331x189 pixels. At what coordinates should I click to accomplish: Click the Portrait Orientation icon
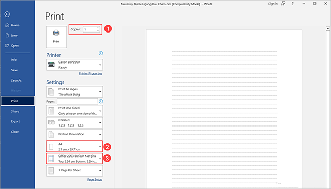tap(51, 134)
